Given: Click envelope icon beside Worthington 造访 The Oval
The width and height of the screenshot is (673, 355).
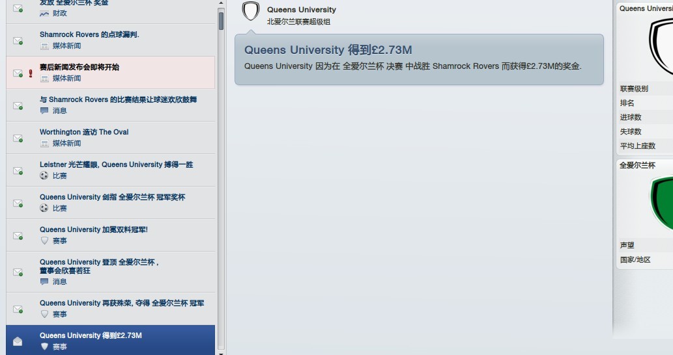Looking at the screenshot, I should pos(18,138).
